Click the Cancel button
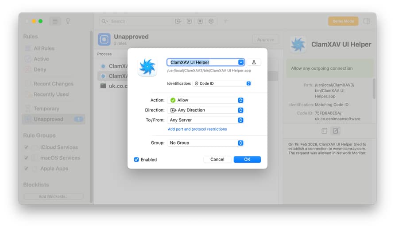This screenshot has width=395, height=229. 217,159
